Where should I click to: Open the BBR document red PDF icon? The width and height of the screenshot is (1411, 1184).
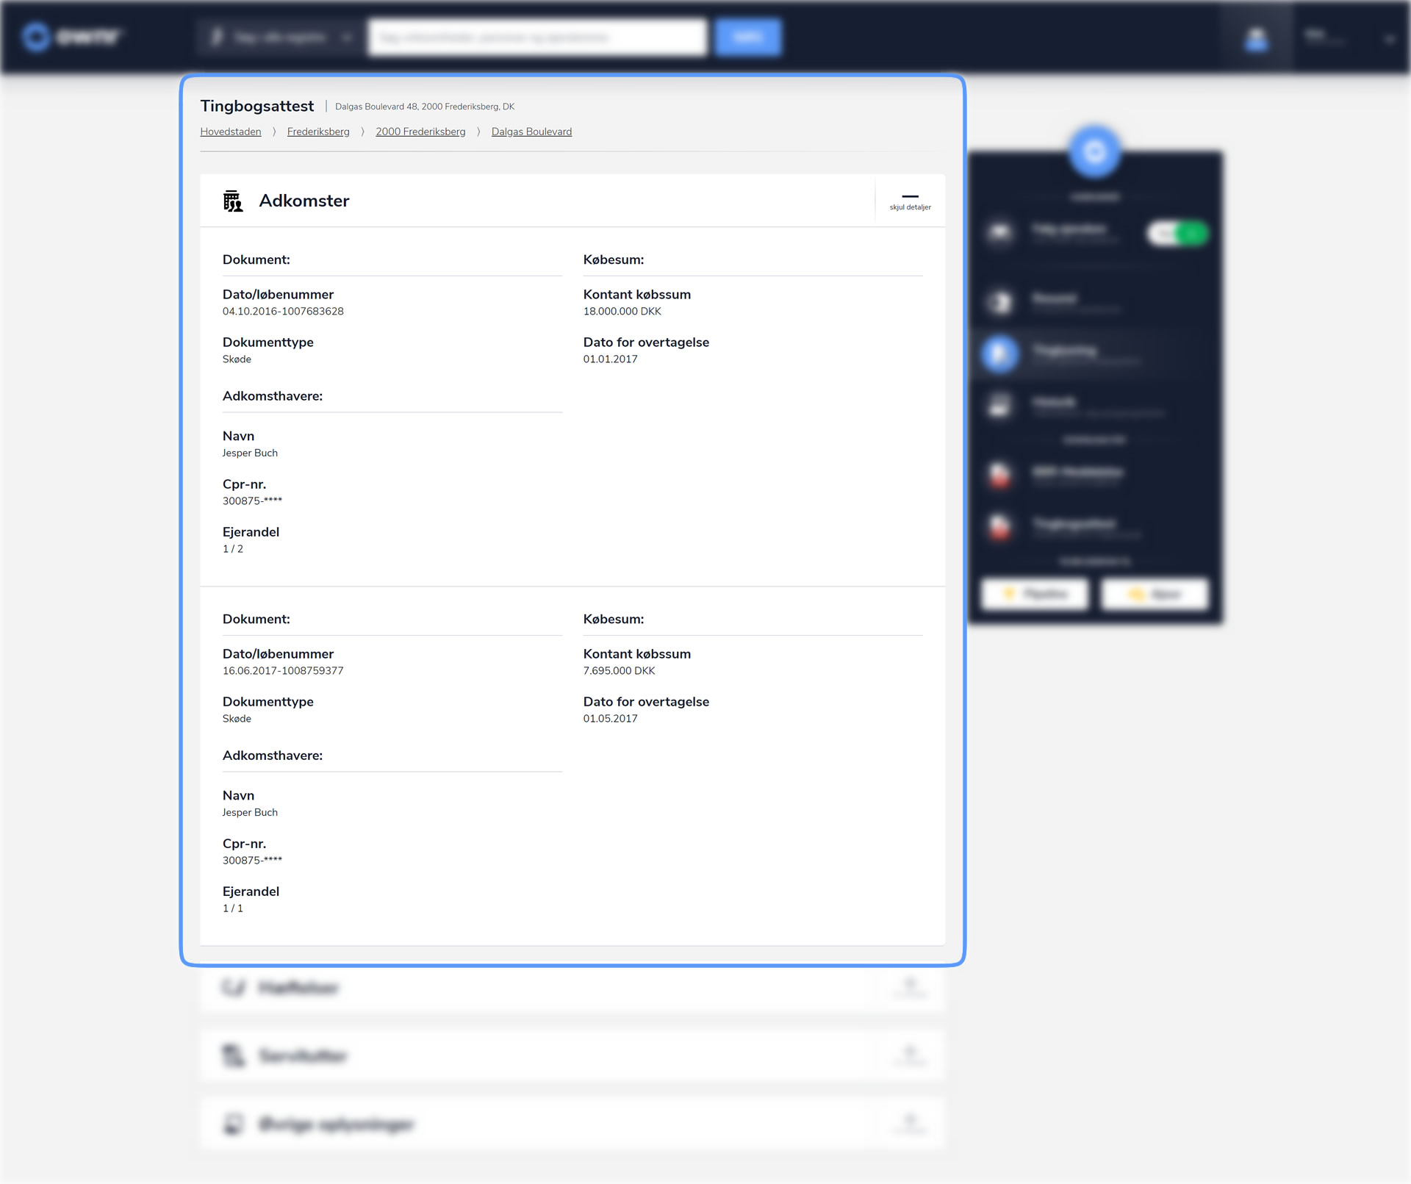(999, 474)
